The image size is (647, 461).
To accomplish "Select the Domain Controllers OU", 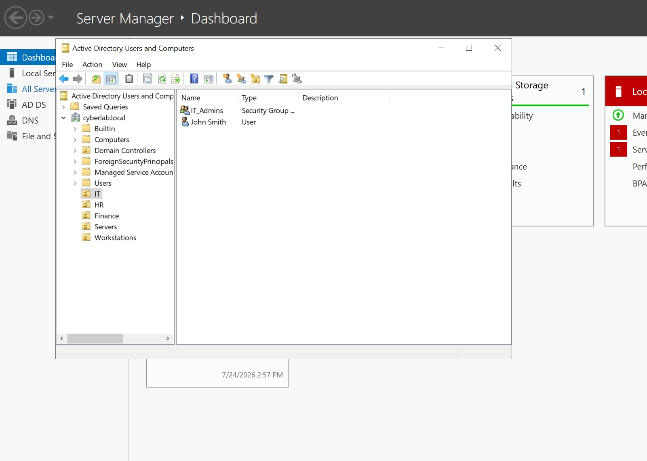I will tap(125, 151).
